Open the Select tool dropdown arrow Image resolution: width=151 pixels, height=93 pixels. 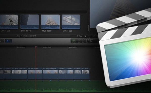(11, 41)
